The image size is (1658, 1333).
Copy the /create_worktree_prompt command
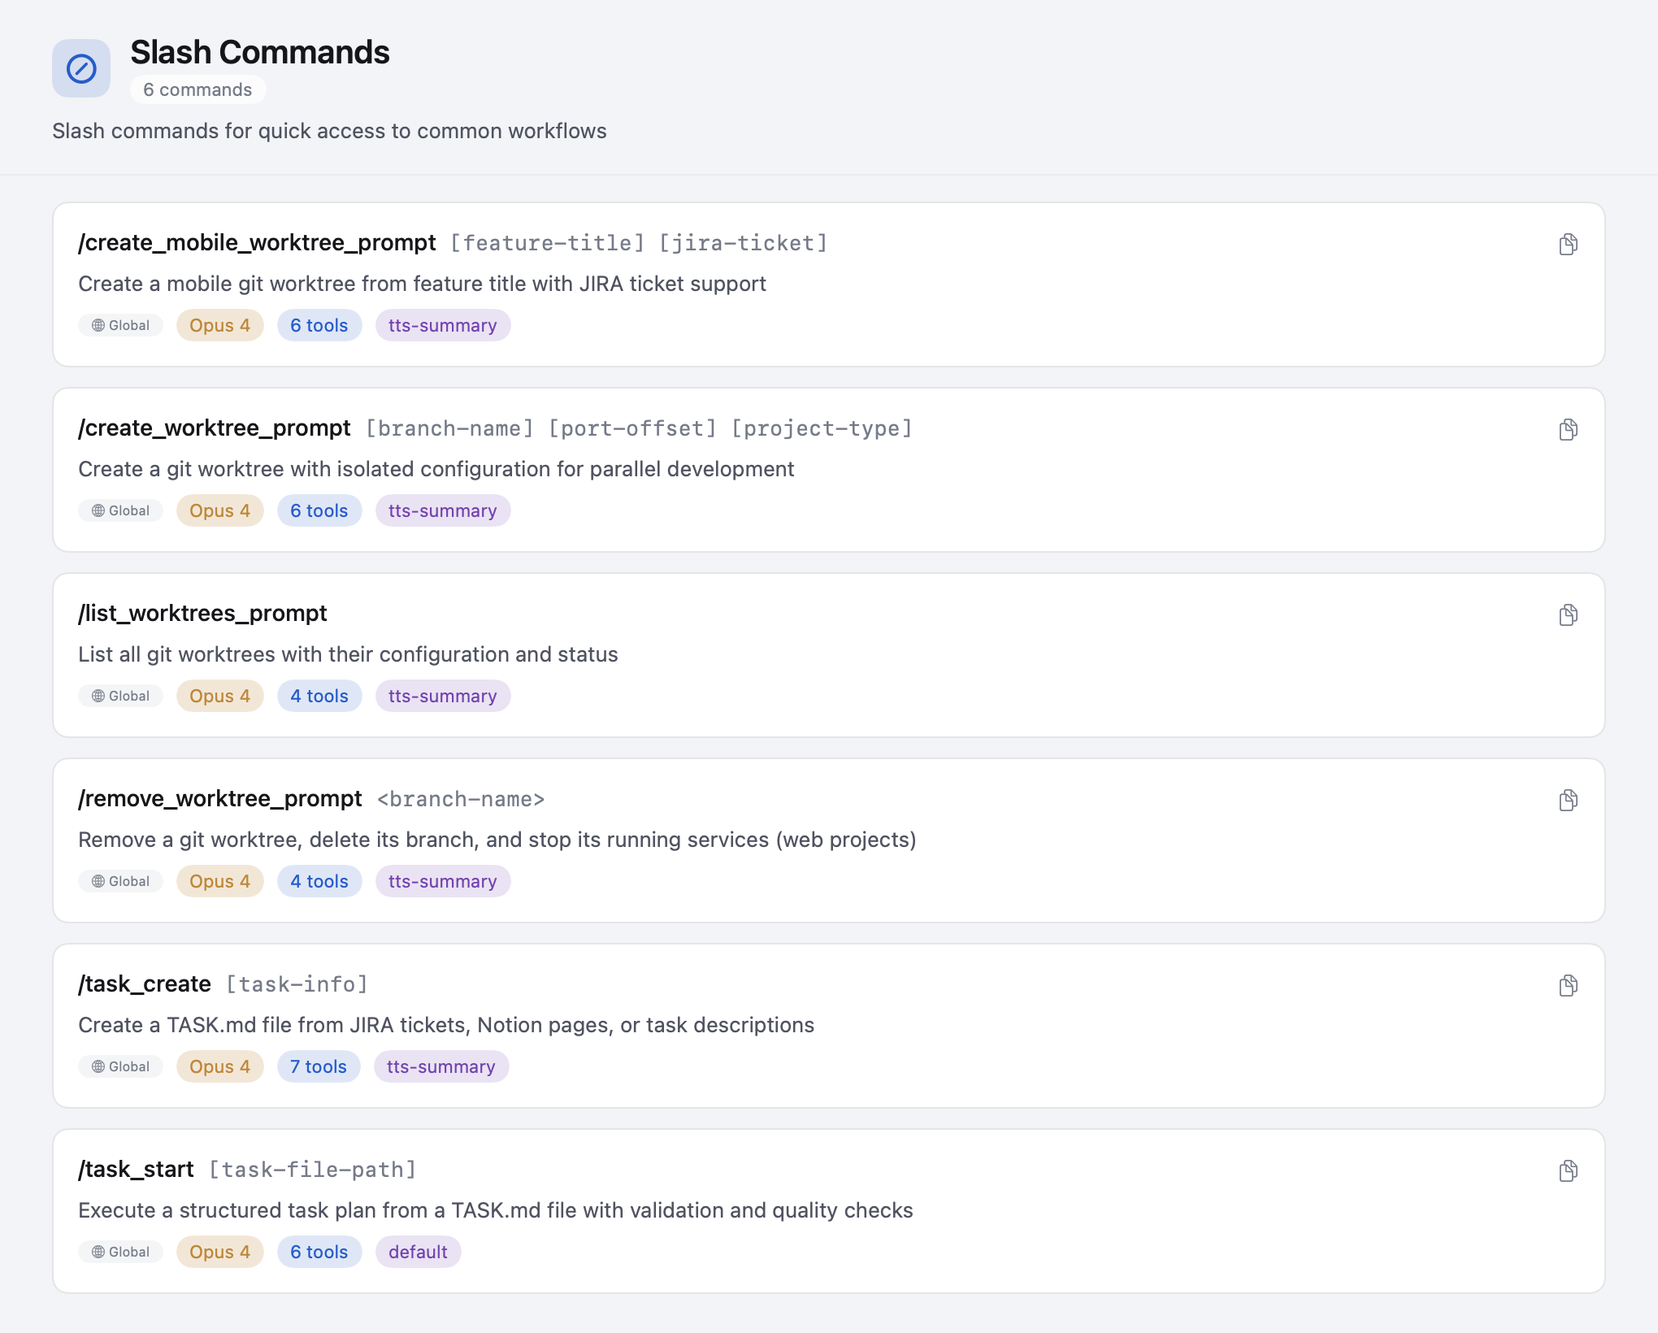[x=1568, y=429]
